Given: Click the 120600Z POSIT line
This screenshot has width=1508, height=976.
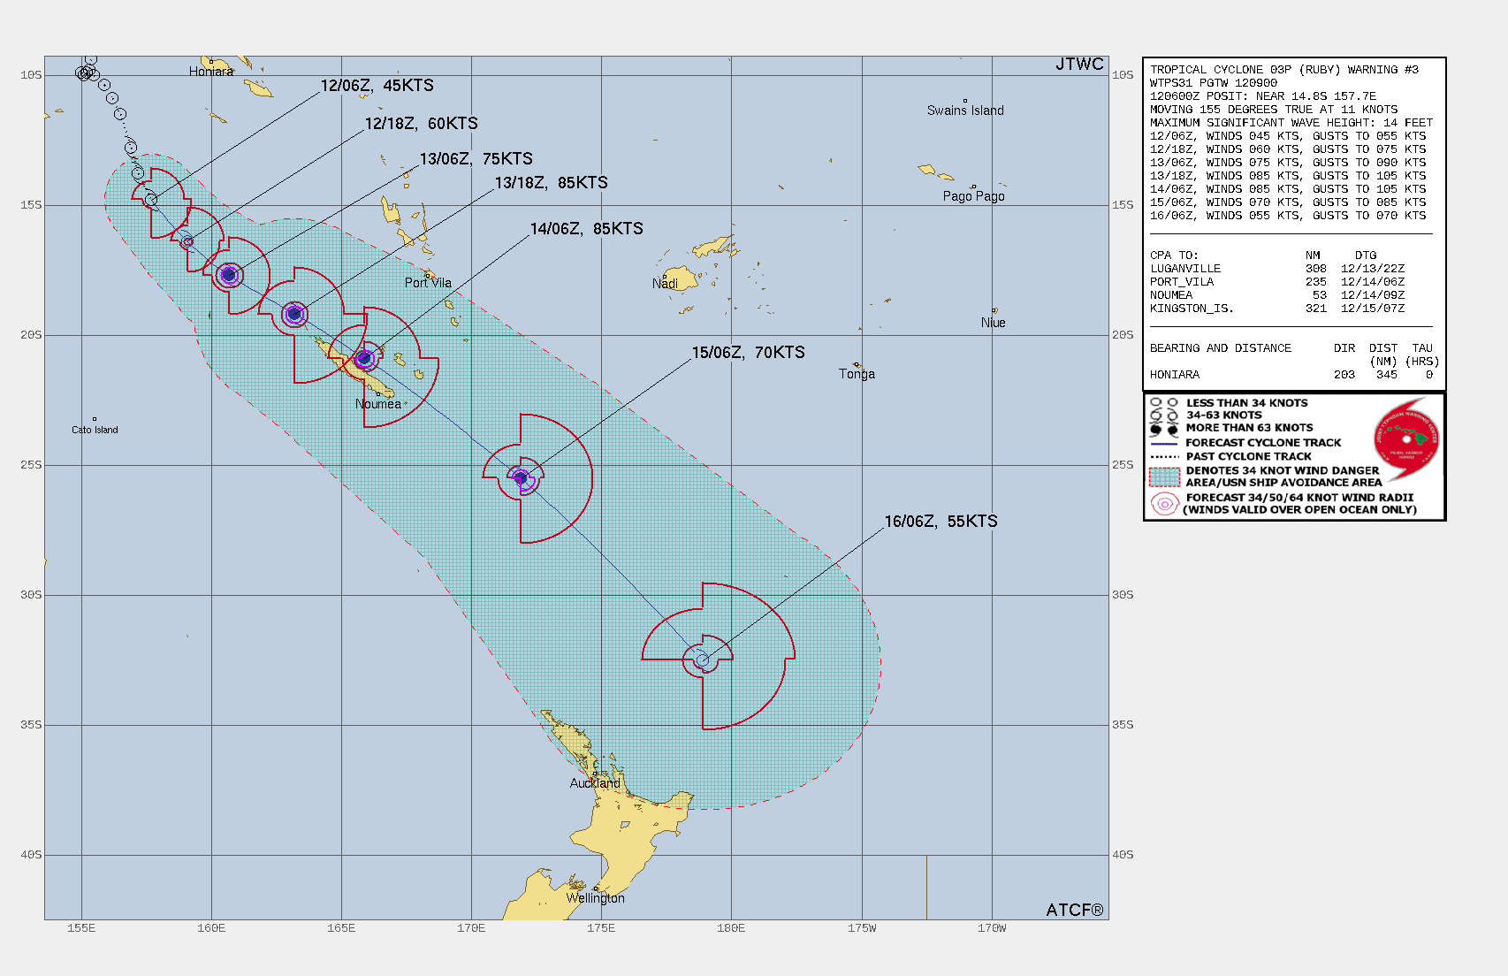Looking at the screenshot, I should pyautogui.click(x=1263, y=96).
